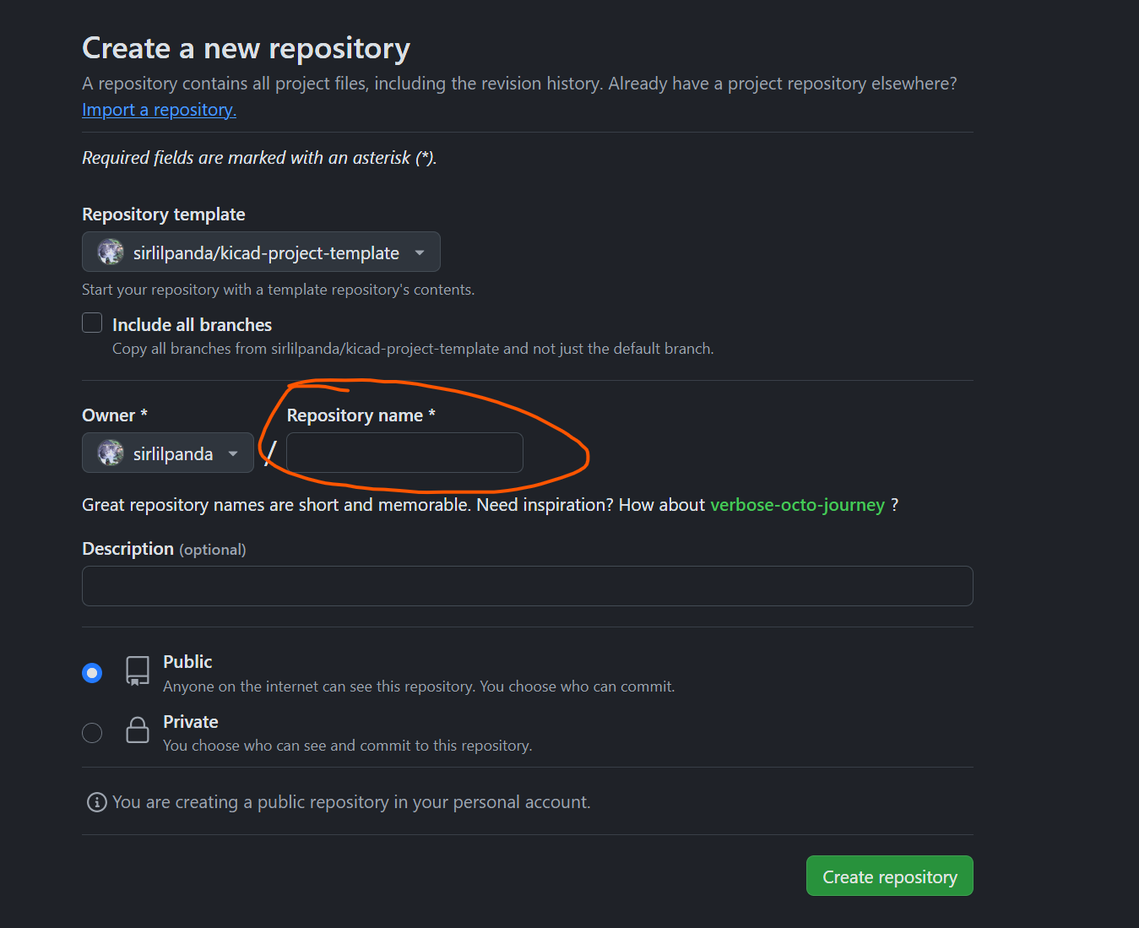The image size is (1139, 928).
Task: Click the Private visibility label
Action: click(190, 722)
